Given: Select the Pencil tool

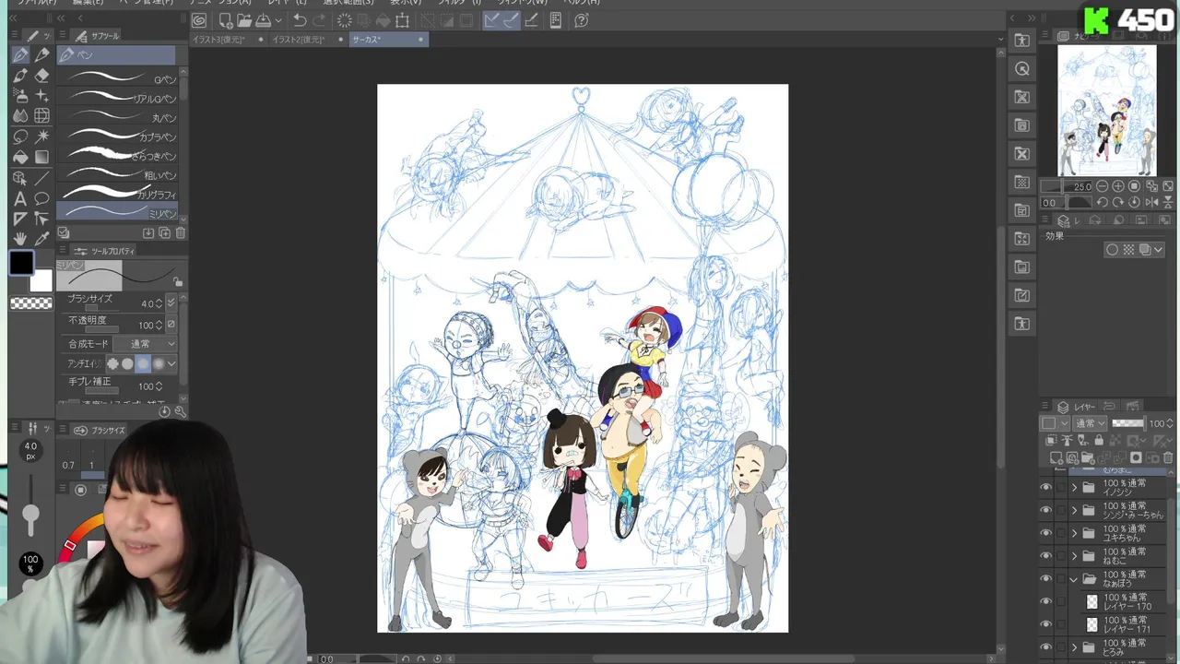Looking at the screenshot, I should pyautogui.click(x=41, y=55).
